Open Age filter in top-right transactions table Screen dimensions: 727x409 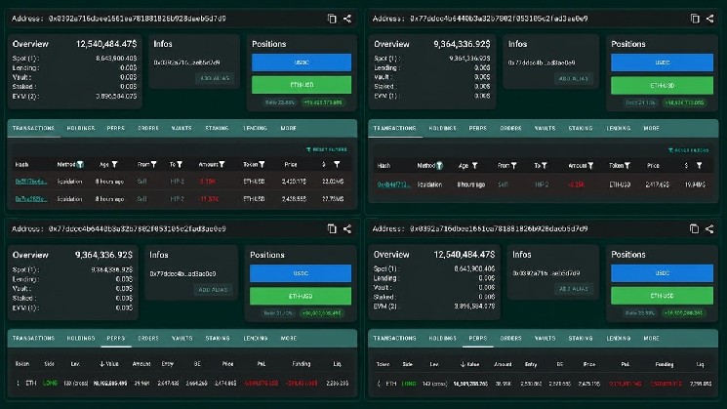[x=475, y=166]
